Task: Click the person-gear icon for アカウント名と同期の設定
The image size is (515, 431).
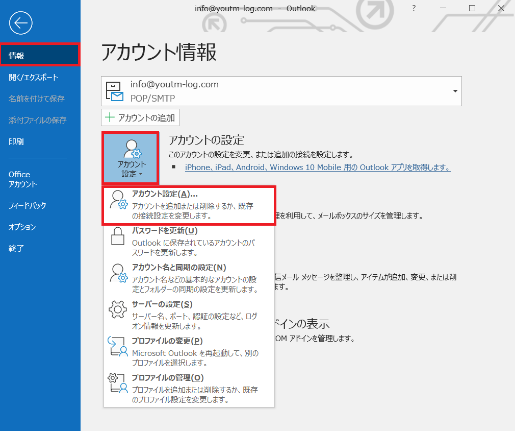Action: pyautogui.click(x=118, y=273)
